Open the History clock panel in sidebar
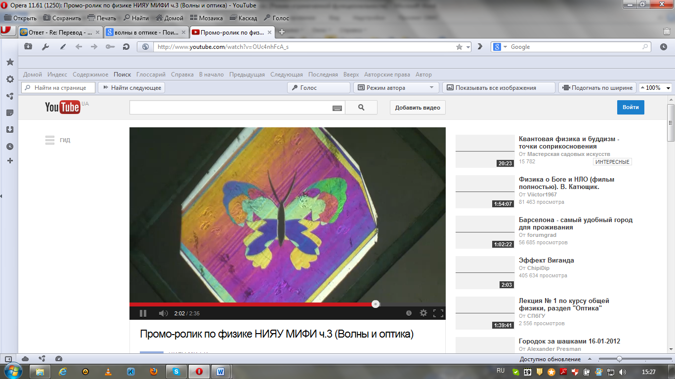 click(9, 147)
